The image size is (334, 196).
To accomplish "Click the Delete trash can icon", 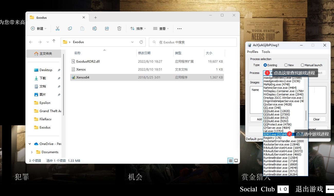I will click(x=119, y=28).
